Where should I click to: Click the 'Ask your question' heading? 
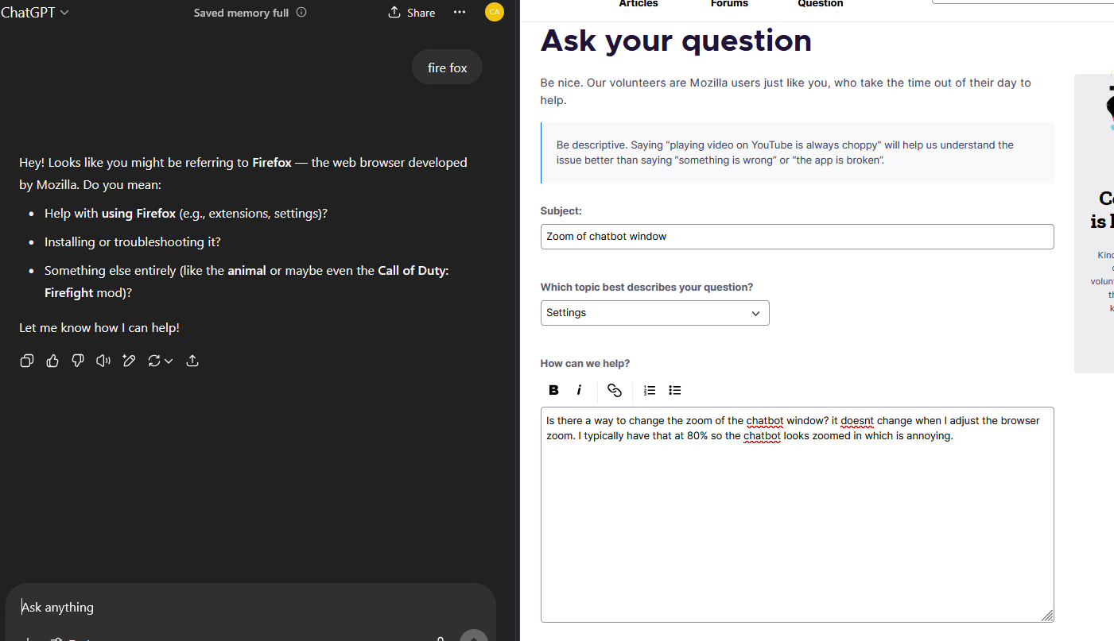click(676, 41)
